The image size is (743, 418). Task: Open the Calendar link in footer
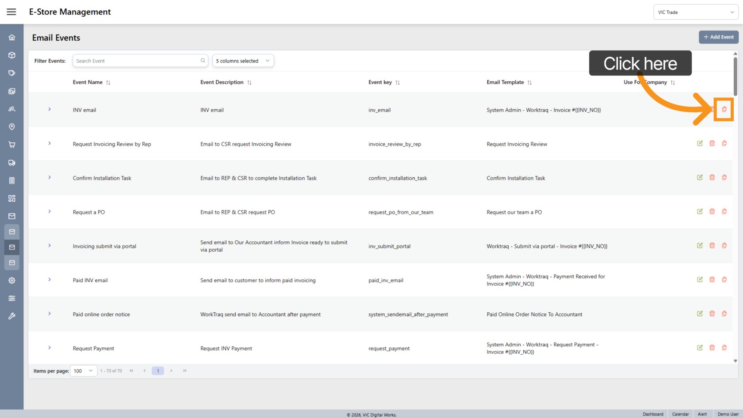click(x=680, y=414)
